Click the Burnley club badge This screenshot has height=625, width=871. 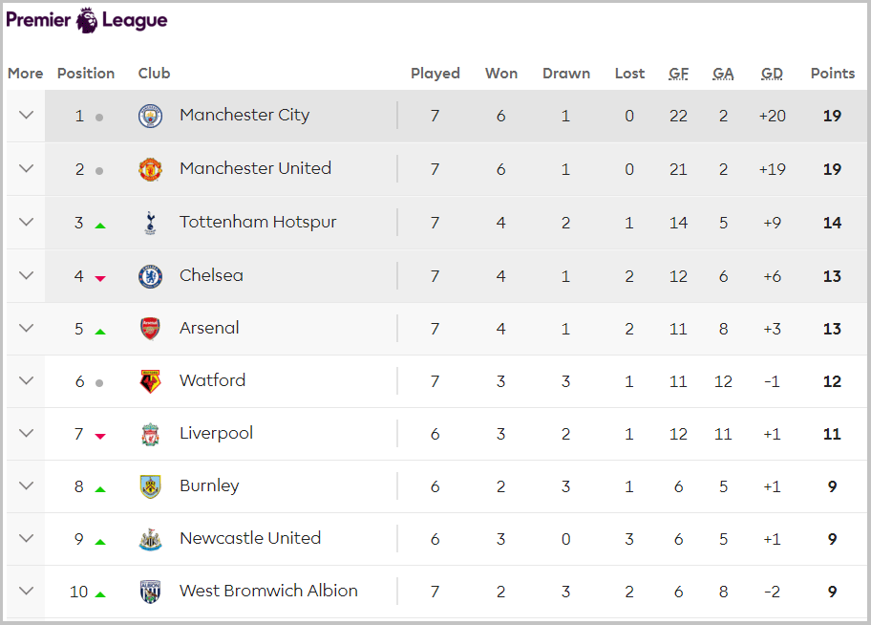point(150,486)
